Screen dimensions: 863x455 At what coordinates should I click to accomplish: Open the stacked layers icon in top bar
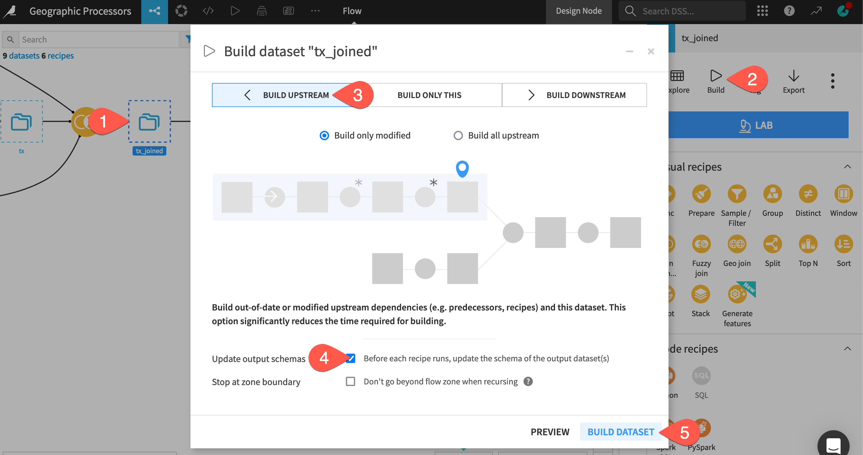[262, 11]
